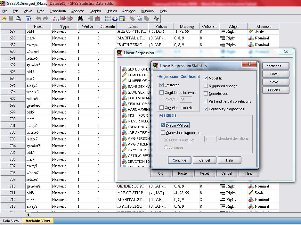Click the Find binoculars icon
Image resolution: width=301 pixels, height=225 pixels.
(x=80, y=19)
